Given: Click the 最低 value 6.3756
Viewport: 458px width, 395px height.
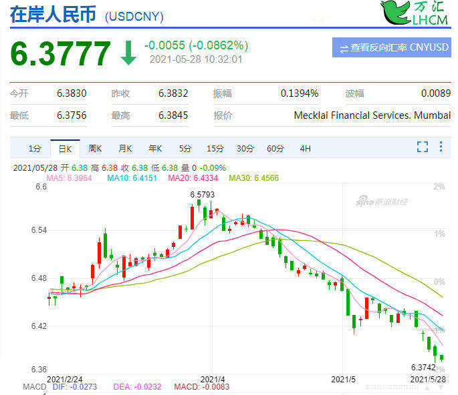Looking at the screenshot, I should tap(72, 115).
